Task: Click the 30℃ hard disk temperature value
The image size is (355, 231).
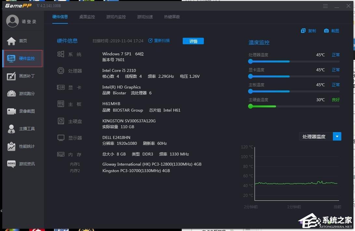Action: [320, 100]
